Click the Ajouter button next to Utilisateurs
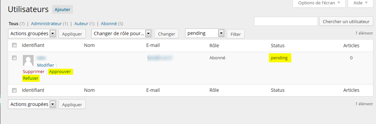This screenshot has height=124, width=376. tap(62, 10)
